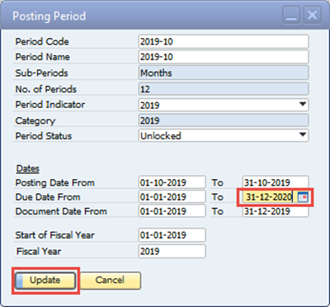Cancel the posting period changes
Viewport: 330px width, 307px height.
[111, 281]
